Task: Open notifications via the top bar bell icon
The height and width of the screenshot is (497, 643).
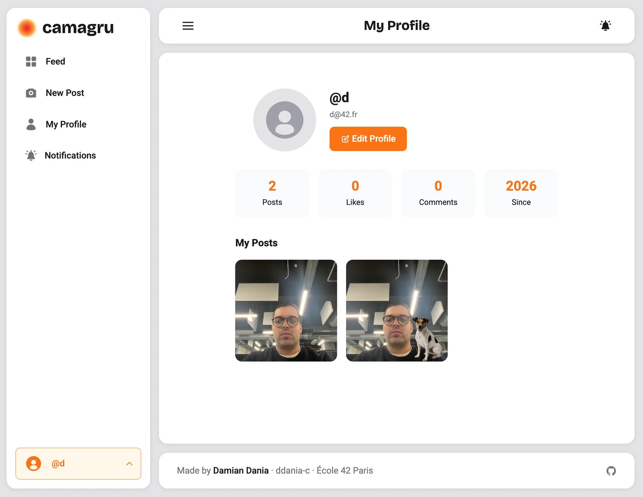Action: [605, 26]
